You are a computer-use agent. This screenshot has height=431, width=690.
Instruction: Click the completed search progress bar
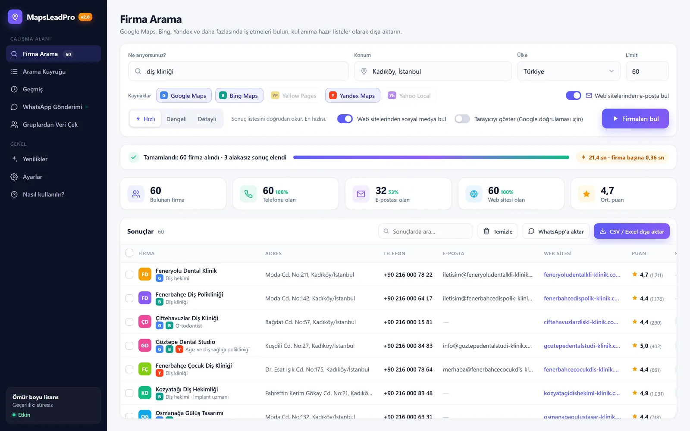tap(431, 157)
